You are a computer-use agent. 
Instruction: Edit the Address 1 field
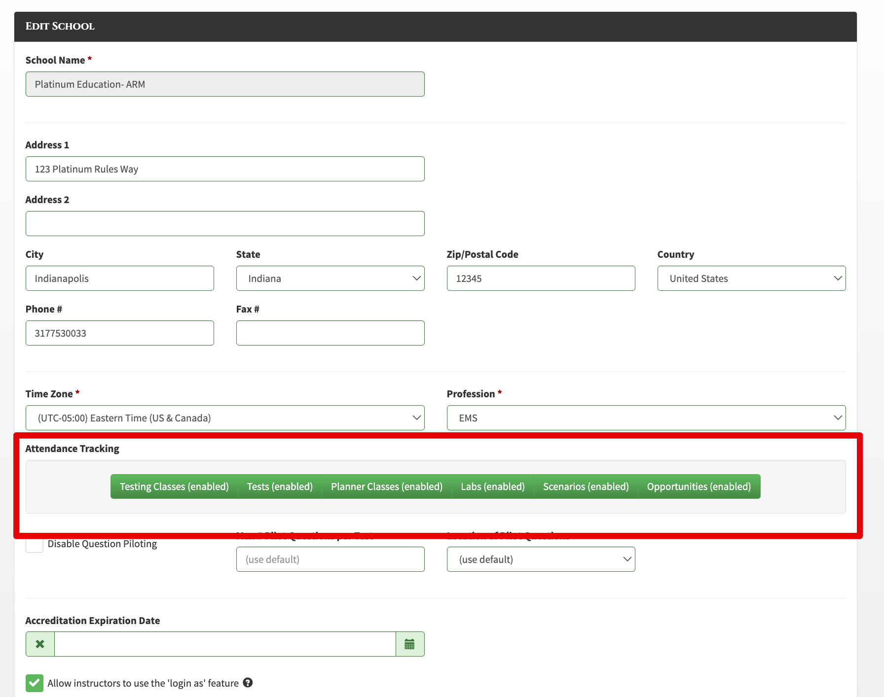pyautogui.click(x=225, y=169)
